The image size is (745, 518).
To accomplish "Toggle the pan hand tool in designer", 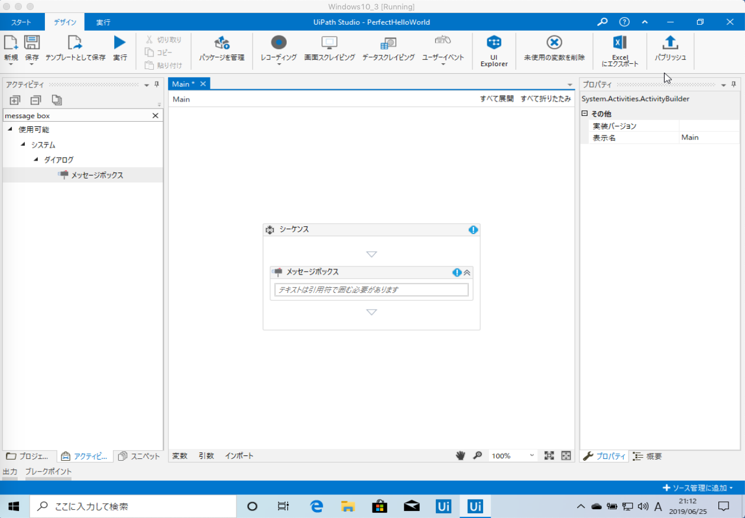I will click(x=461, y=455).
